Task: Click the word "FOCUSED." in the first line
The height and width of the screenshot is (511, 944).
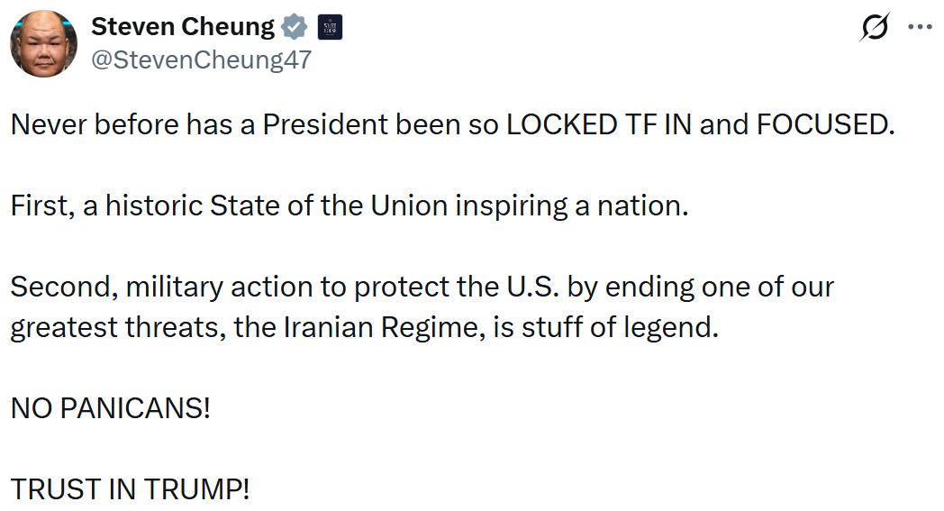Action: (825, 124)
